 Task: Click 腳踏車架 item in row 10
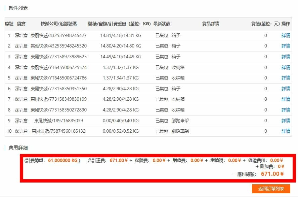pyautogui.click(x=180, y=131)
